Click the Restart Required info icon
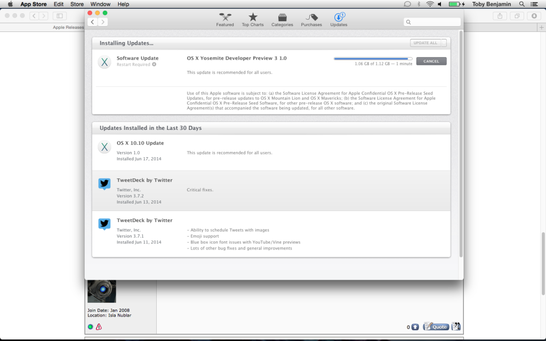Viewport: 546px width, 341px height. (x=154, y=64)
